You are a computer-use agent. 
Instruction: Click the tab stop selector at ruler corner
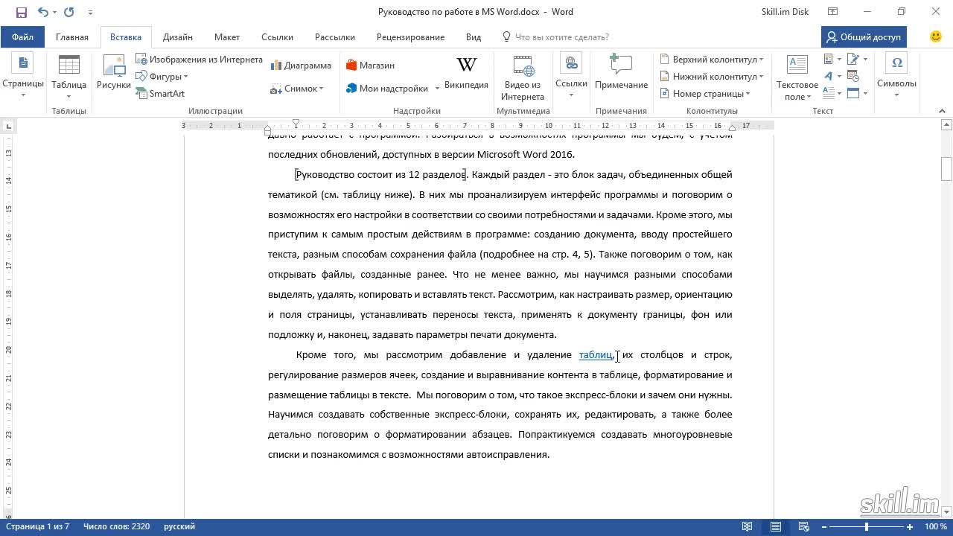[x=7, y=126]
